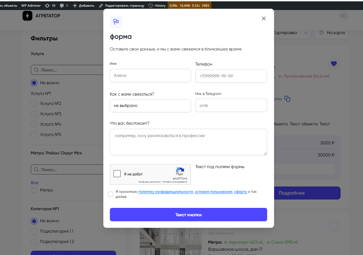
Task: Close the form modal with X icon
Action: click(x=264, y=18)
